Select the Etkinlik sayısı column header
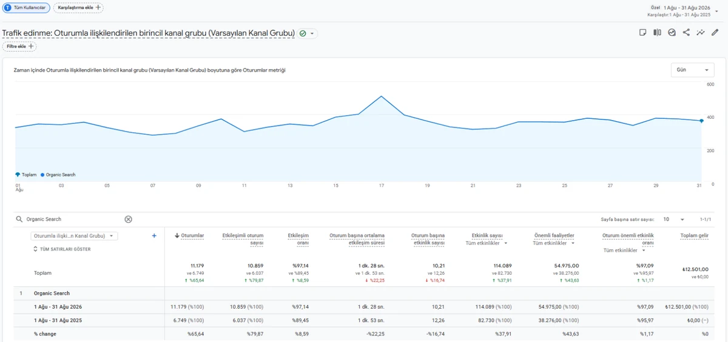This screenshot has height=342, width=728. 487,235
